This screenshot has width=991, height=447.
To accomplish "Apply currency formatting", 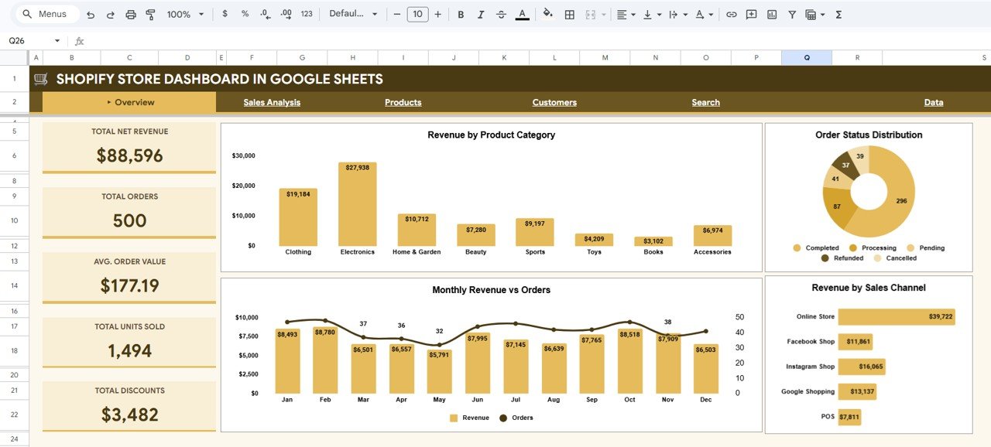I will click(x=225, y=13).
